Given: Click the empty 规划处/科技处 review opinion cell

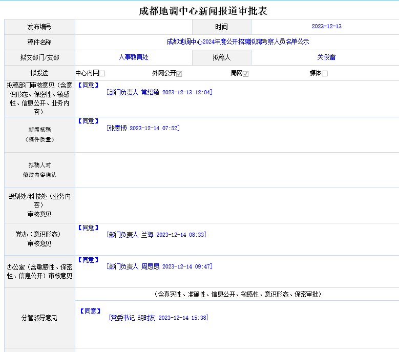Looking at the screenshot, I should pyautogui.click(x=237, y=205).
